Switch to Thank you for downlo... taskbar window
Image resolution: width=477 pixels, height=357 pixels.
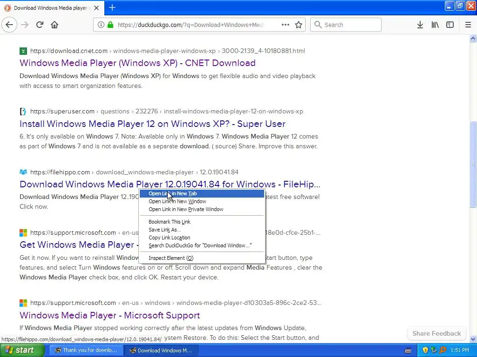tap(86, 350)
